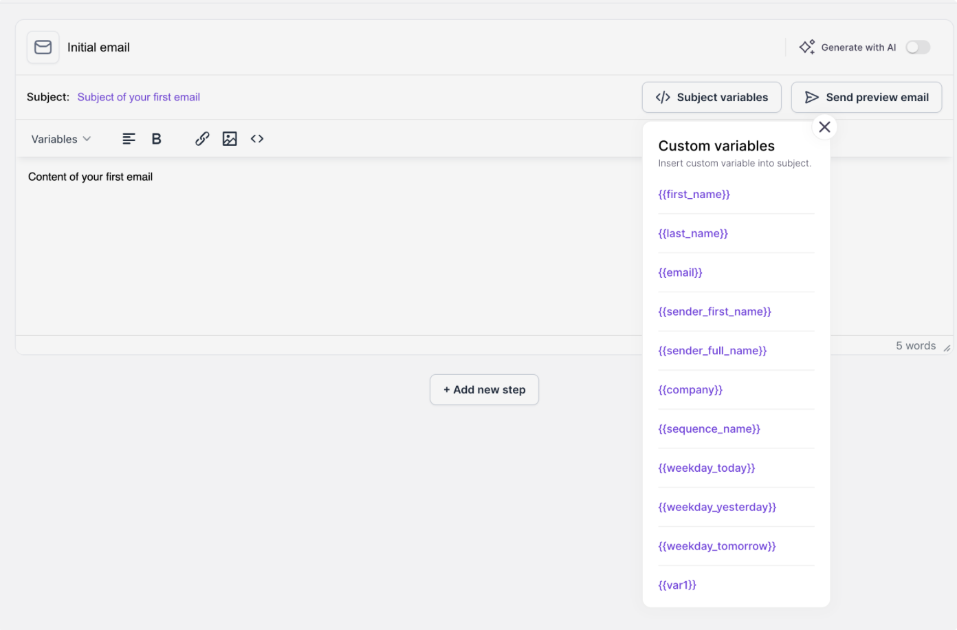Click the AI sparkles icon near Generate with AI
The height and width of the screenshot is (630, 957).
pyautogui.click(x=806, y=47)
